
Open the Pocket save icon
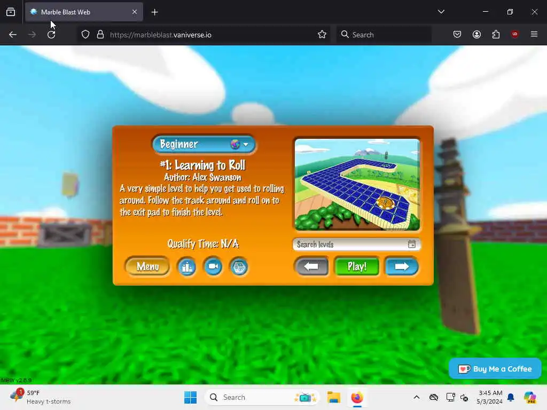pos(457,35)
